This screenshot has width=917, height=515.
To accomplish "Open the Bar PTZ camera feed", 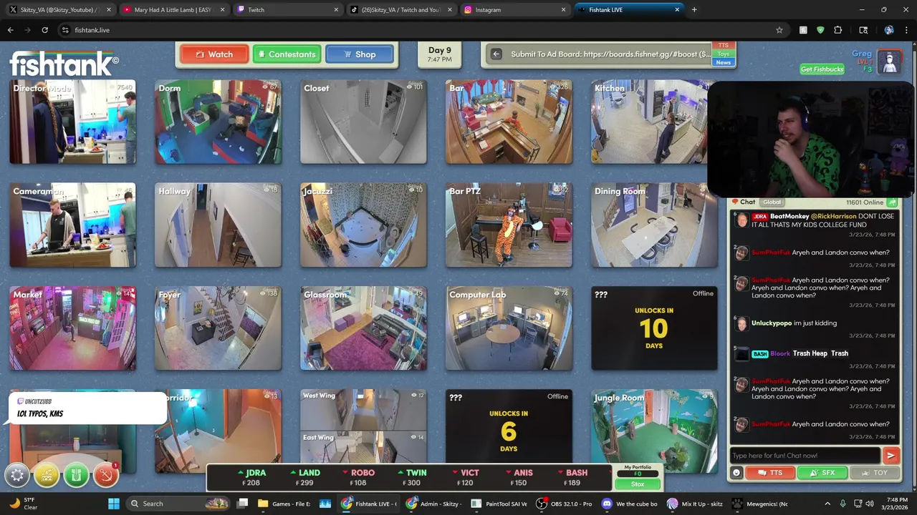I will (509, 225).
